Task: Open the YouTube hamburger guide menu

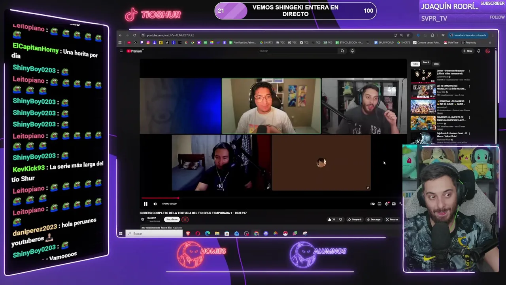Action: (x=121, y=51)
